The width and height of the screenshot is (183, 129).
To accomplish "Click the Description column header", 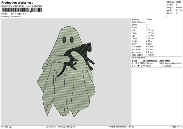I will point(152,60).
